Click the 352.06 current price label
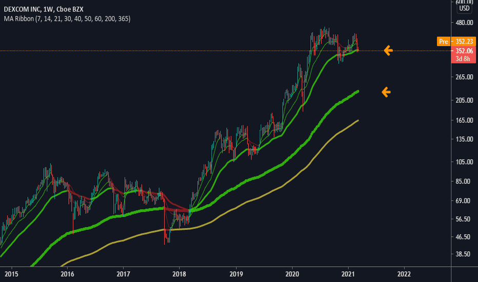The width and height of the screenshot is (478, 282). [x=464, y=51]
